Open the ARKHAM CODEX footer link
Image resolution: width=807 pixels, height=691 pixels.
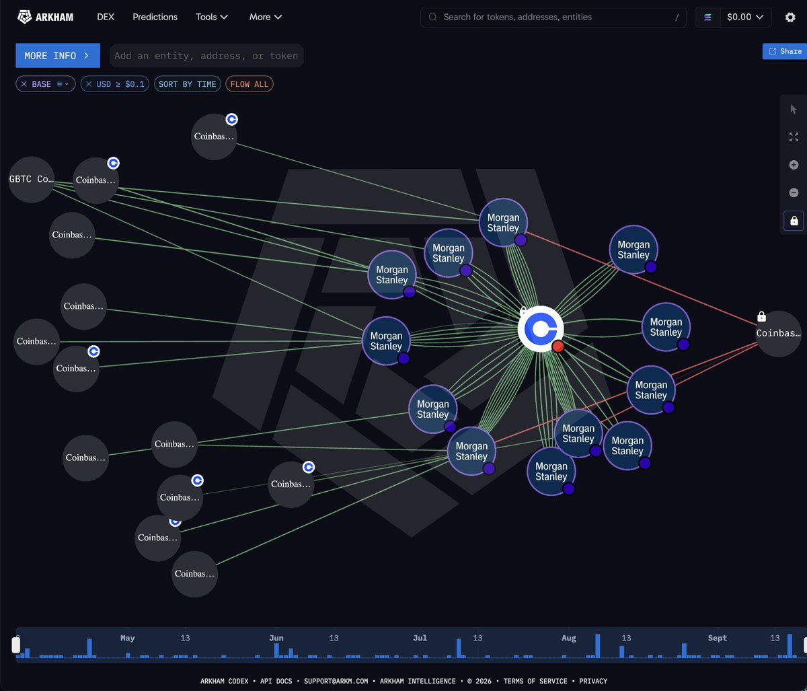tap(225, 681)
